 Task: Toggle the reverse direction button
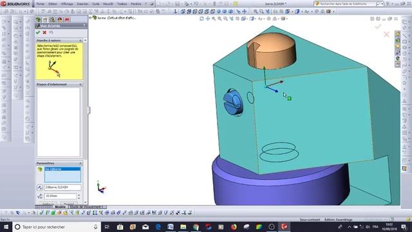[40, 188]
